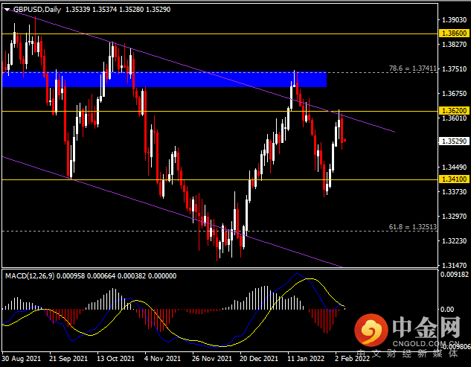The height and width of the screenshot is (367, 471).
Task: Click the 20 Dec 2021 date label
Action: tap(259, 359)
